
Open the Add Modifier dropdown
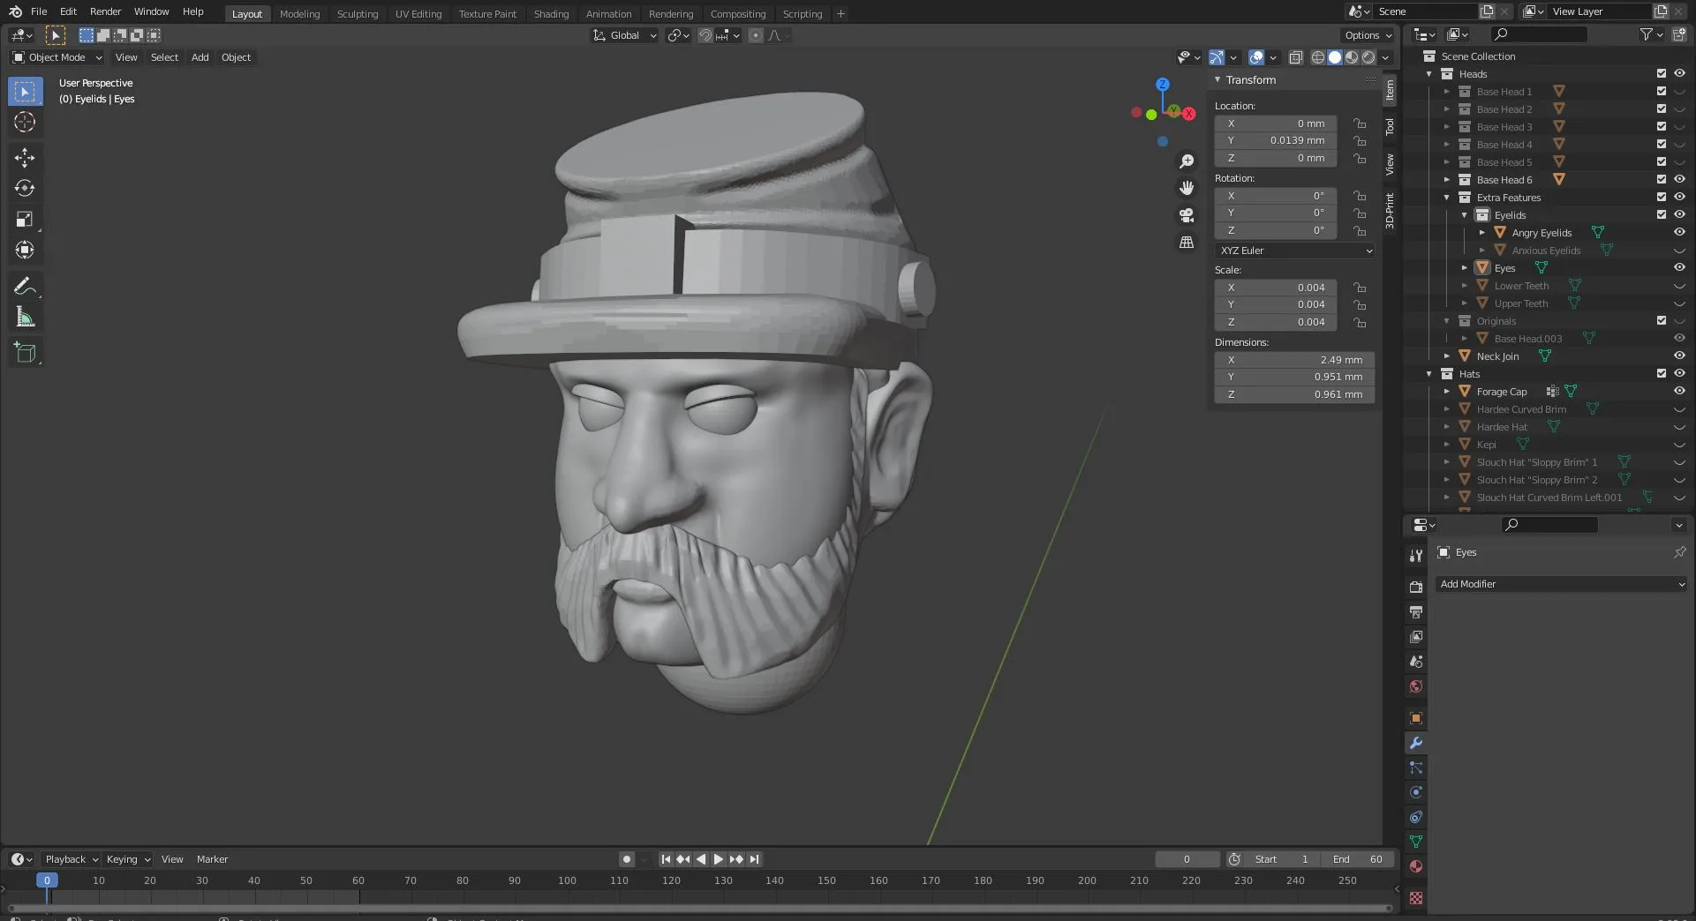point(1561,584)
